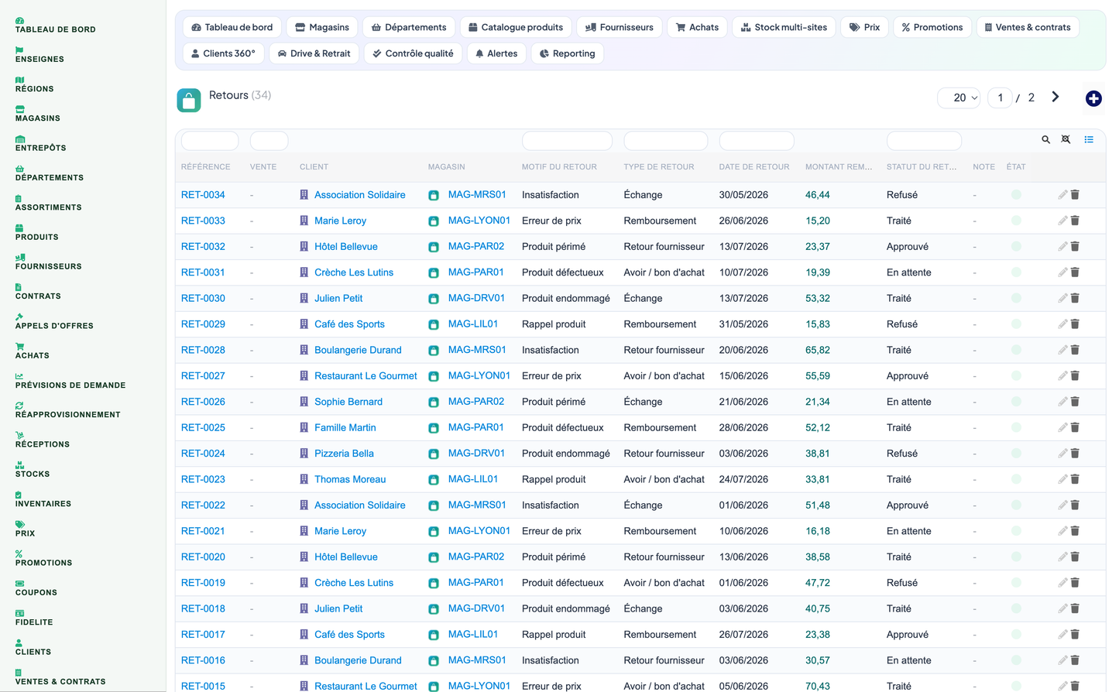Click status Approuvé in RET-0022 row

tap(908, 505)
